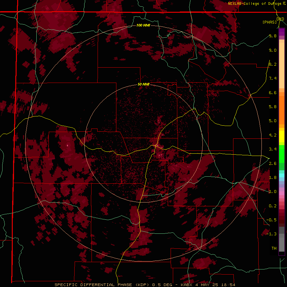
Task: Click the 5.8 value on color scale
Action: coord(273,107)
